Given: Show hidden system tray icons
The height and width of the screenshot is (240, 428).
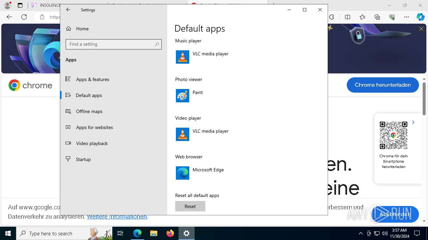Looking at the screenshot, I should pos(360,233).
